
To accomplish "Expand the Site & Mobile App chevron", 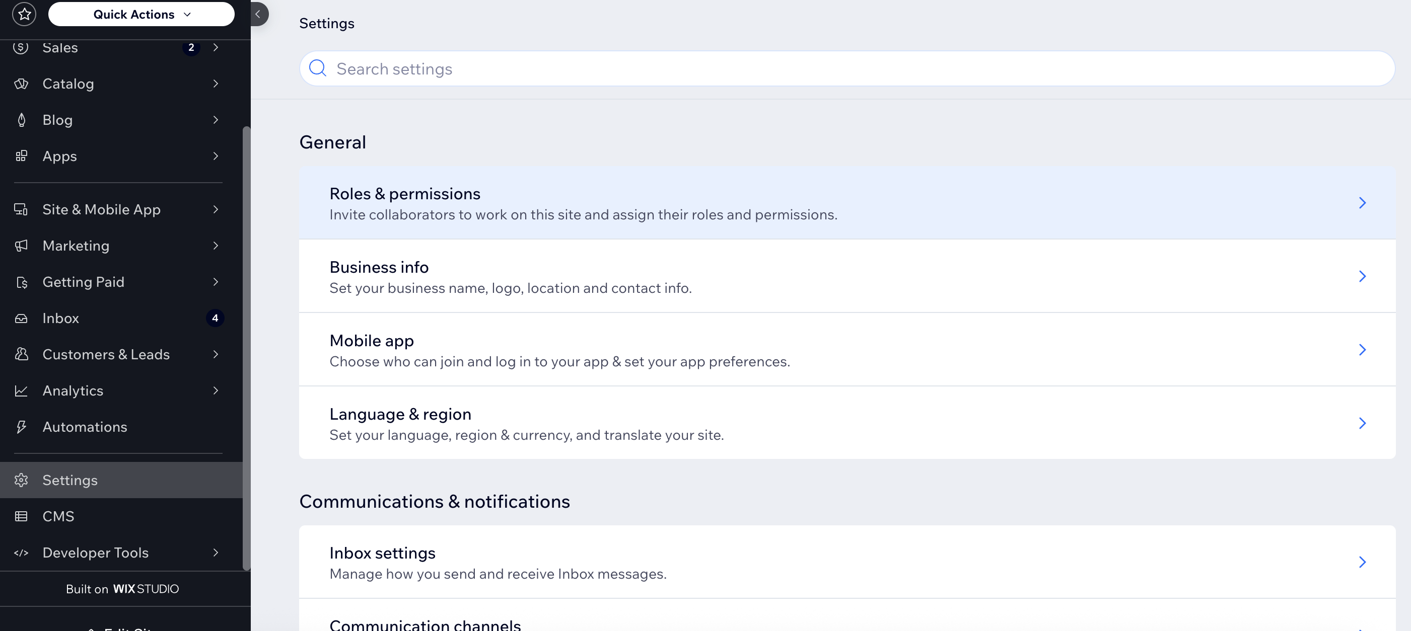I will point(216,210).
